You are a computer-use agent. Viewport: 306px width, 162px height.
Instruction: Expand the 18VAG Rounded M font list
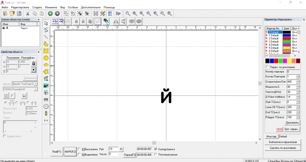coord(36,89)
